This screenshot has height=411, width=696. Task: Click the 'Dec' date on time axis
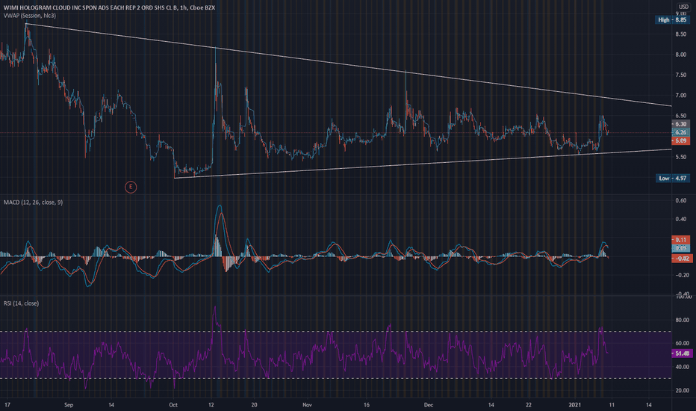point(429,405)
